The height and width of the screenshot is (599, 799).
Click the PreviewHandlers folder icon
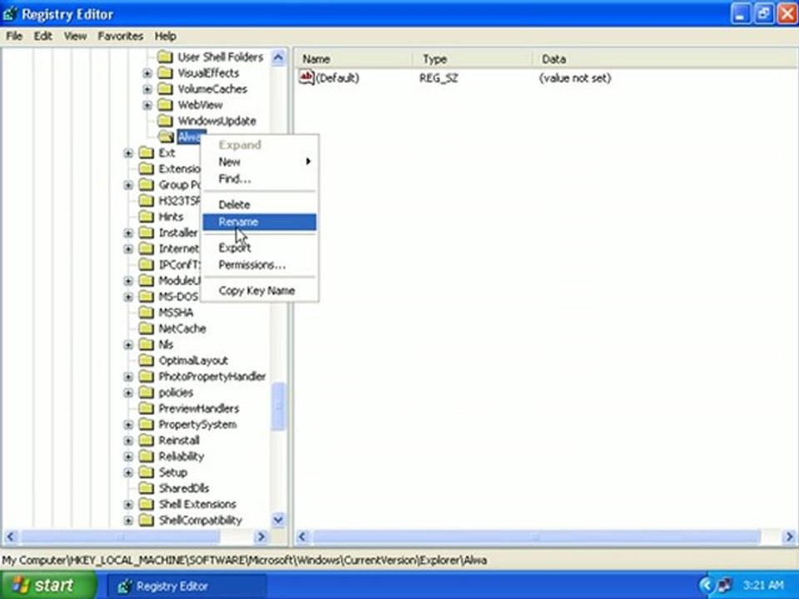click(146, 408)
